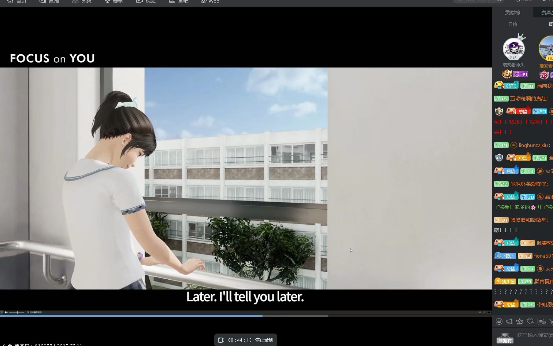
Task: Click the 骑 knight badge in chat
Action: [x=499, y=111]
